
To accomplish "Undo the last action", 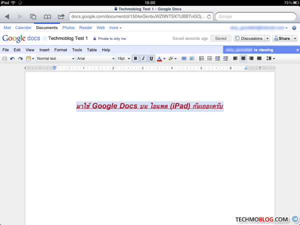I will pyautogui.click(x=12, y=58).
